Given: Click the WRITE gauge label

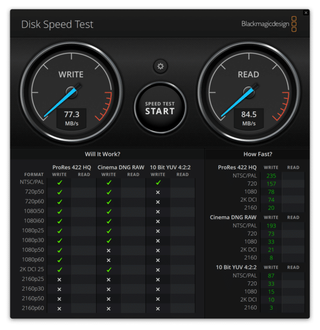Looking at the screenshot, I should pos(71,74).
